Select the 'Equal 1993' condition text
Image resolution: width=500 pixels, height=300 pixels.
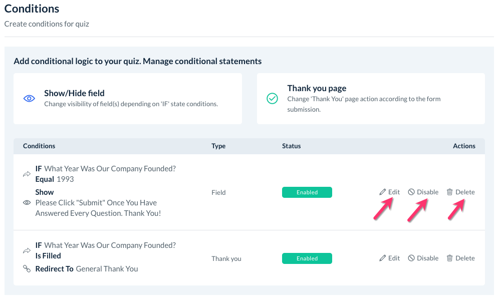(x=55, y=179)
